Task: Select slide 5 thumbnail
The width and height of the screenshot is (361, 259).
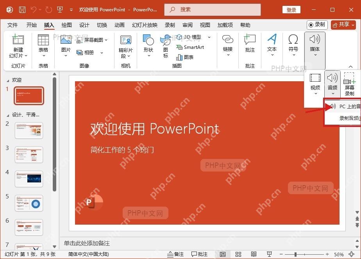Action: pos(29,203)
